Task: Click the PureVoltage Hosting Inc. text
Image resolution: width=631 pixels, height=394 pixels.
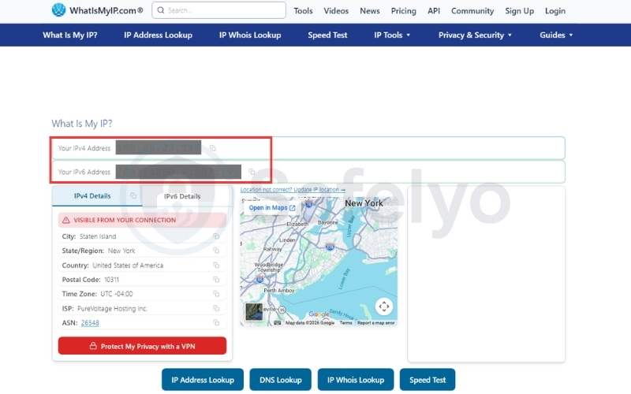Action: pos(112,309)
